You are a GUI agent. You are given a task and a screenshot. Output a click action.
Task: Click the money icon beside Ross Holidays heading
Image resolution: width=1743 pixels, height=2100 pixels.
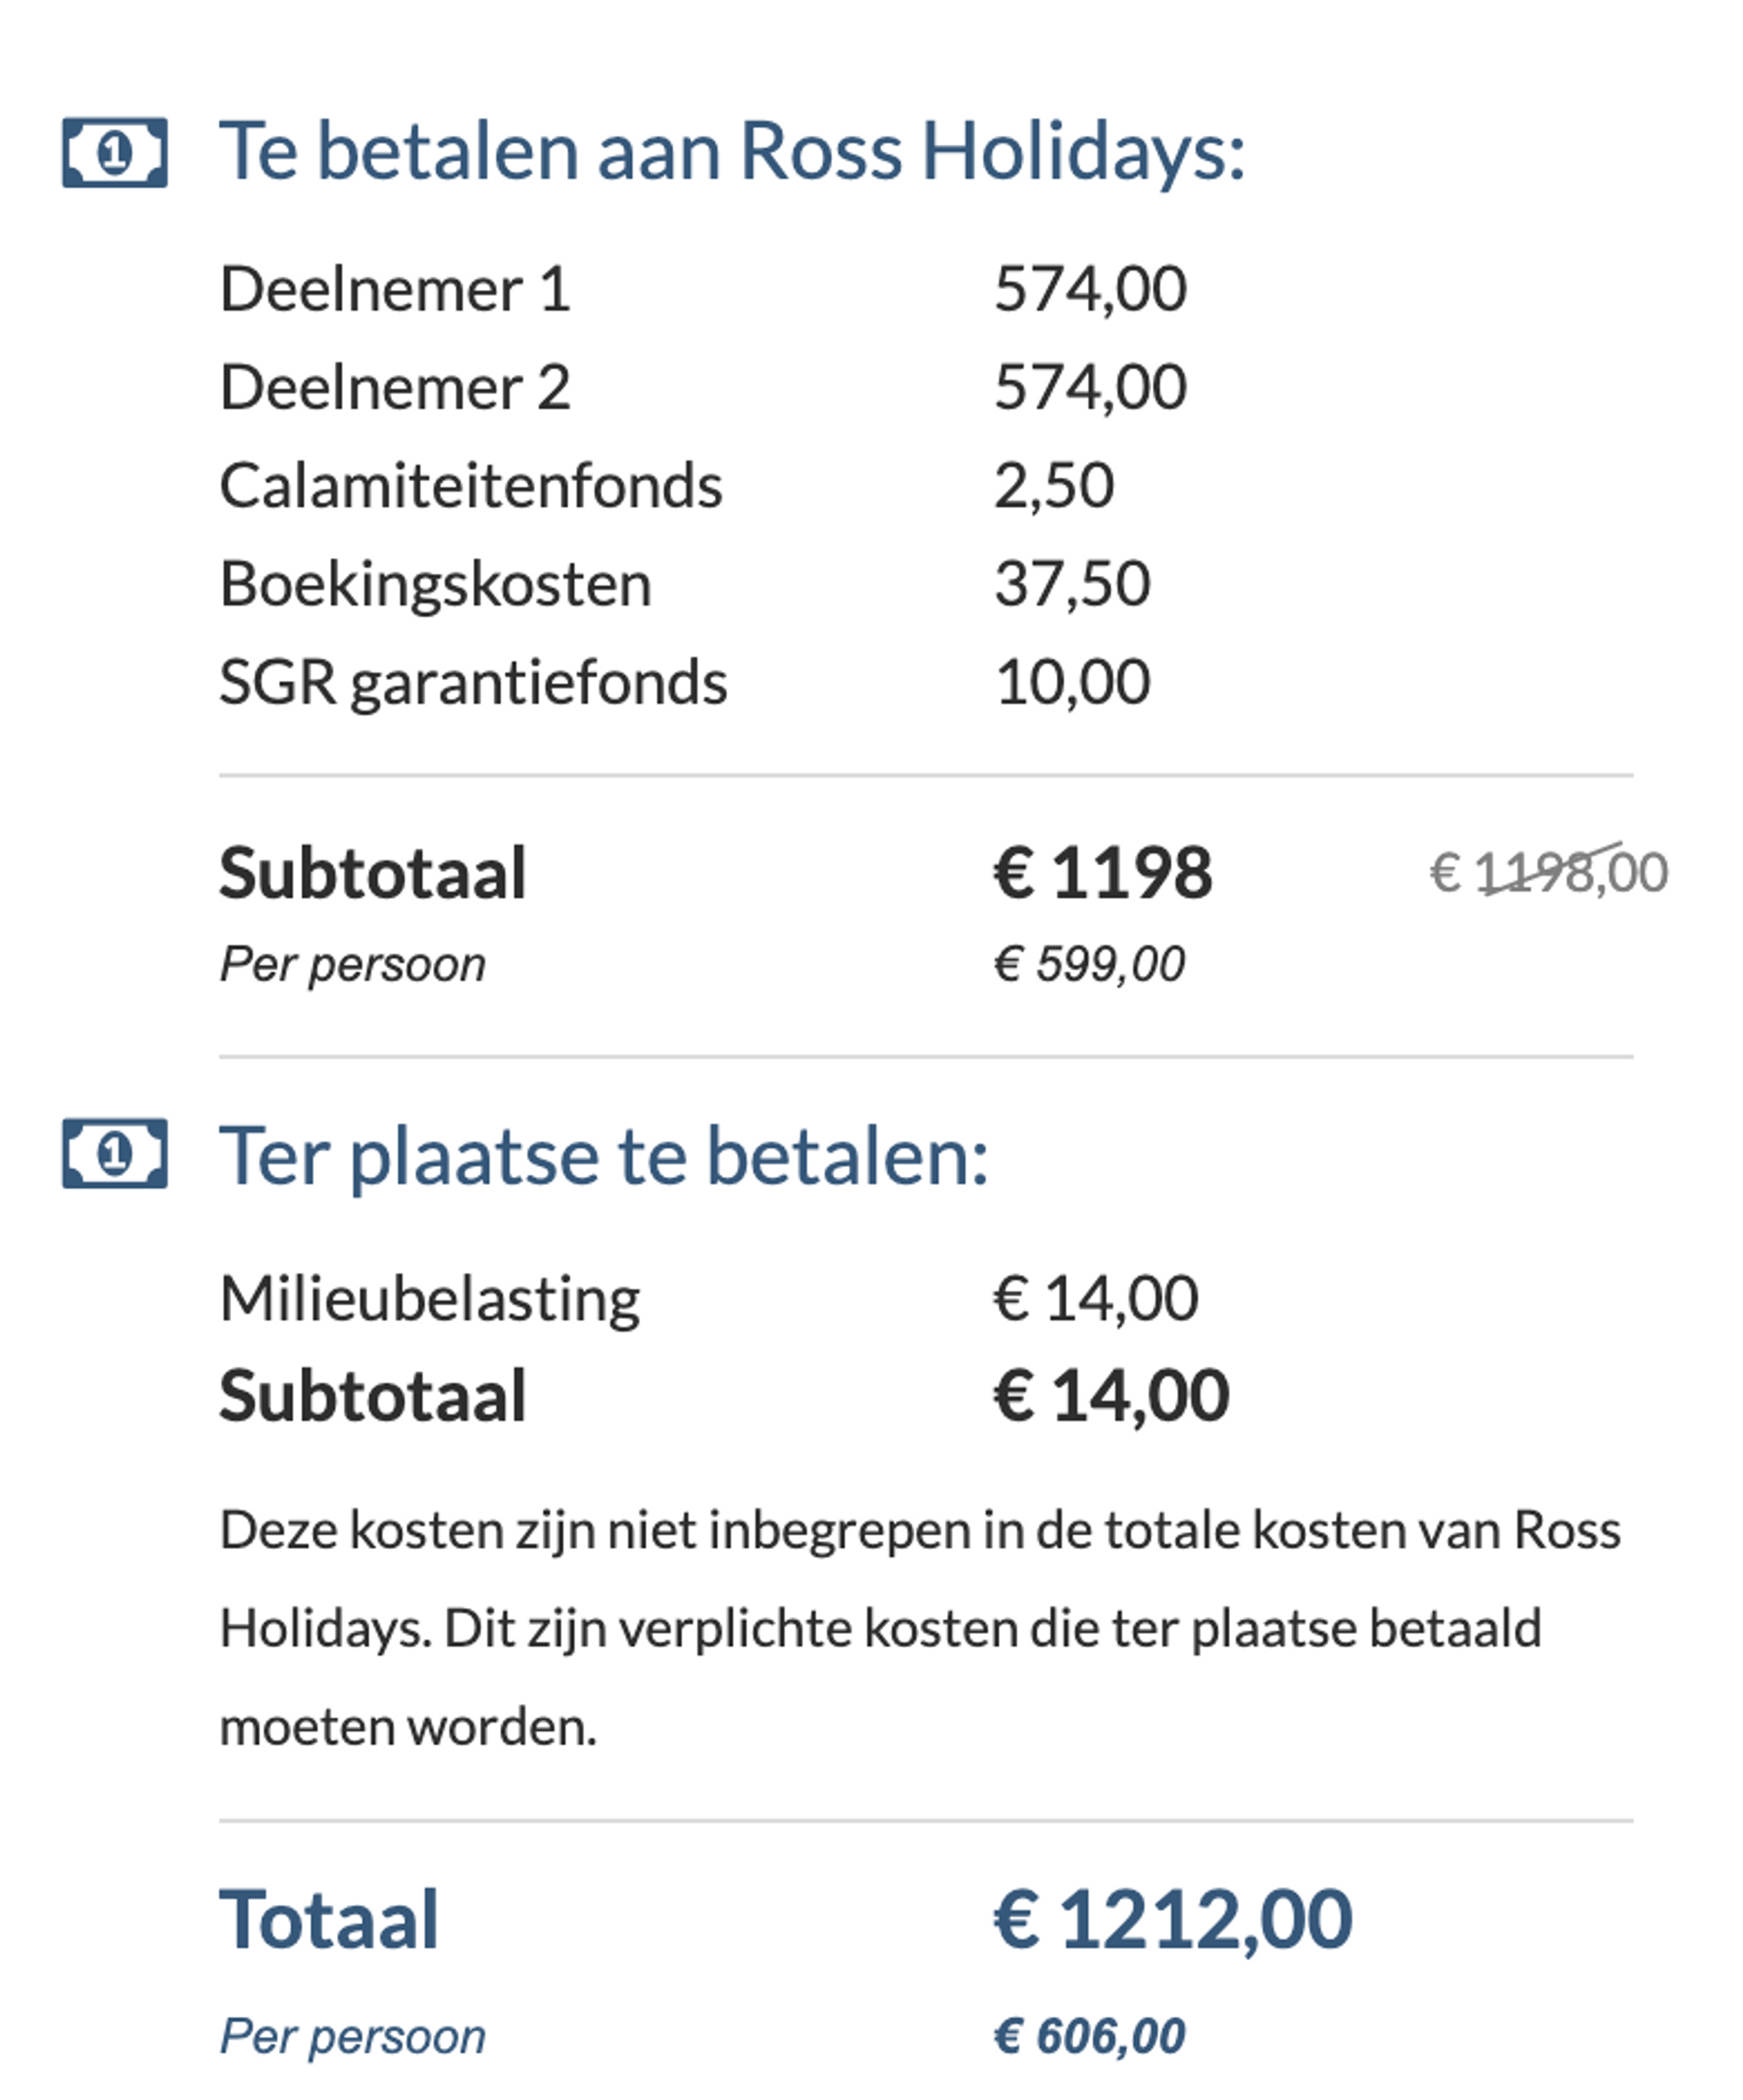pos(114,152)
